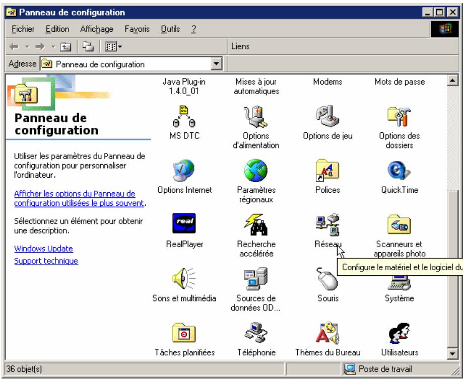Viewport: 465px width, 381px height.
Task: Open the Fichier menu
Action: point(23,29)
